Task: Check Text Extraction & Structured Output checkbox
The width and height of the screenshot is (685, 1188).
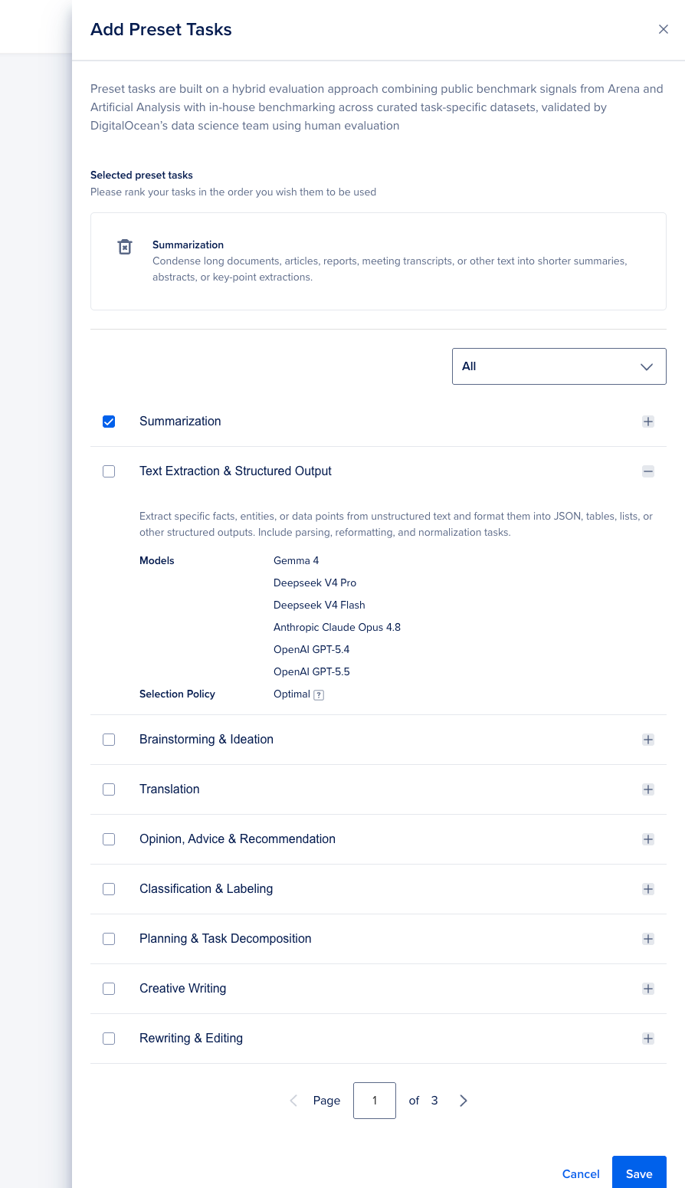Action: click(x=109, y=471)
